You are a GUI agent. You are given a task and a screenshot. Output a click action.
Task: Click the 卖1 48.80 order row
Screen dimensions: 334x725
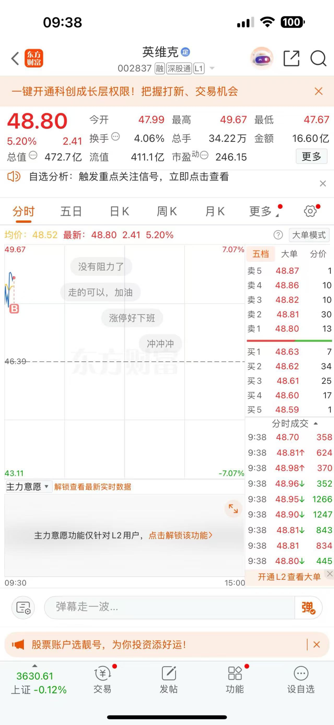pos(290,329)
